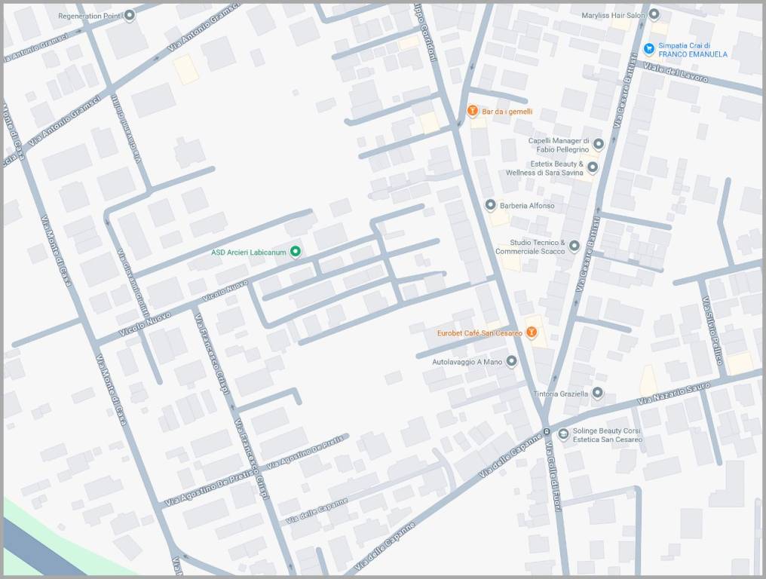Click the Simpatia Crai di FRANCO EMANUELA label
766x579 pixels.
(x=693, y=50)
